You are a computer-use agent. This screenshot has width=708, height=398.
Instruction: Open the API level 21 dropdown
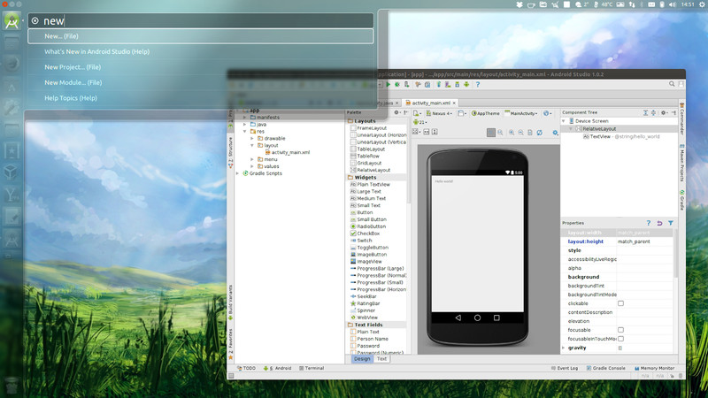[x=419, y=122]
